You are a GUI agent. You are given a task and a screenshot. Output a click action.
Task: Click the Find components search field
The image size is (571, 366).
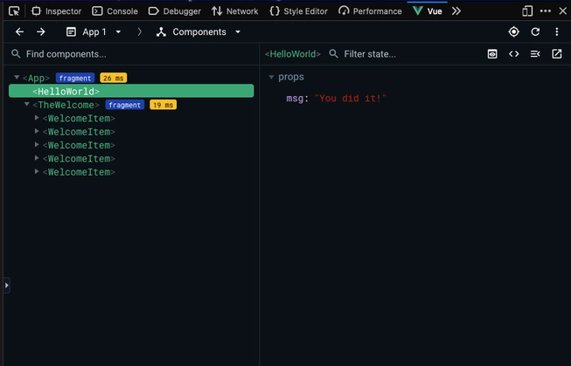(131, 54)
